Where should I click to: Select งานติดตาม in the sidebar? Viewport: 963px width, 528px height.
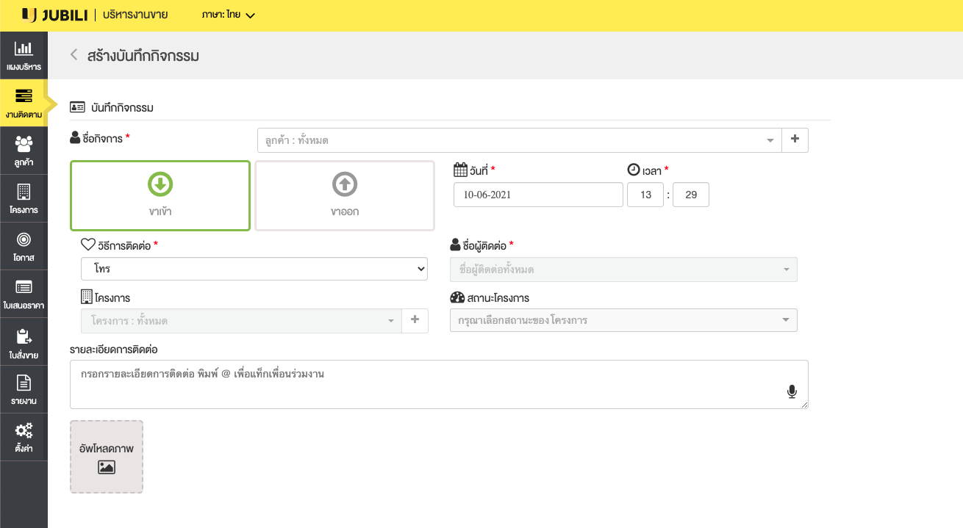pyautogui.click(x=24, y=103)
